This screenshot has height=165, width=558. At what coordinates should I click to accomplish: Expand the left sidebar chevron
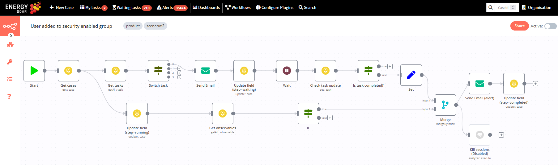click(11, 36)
